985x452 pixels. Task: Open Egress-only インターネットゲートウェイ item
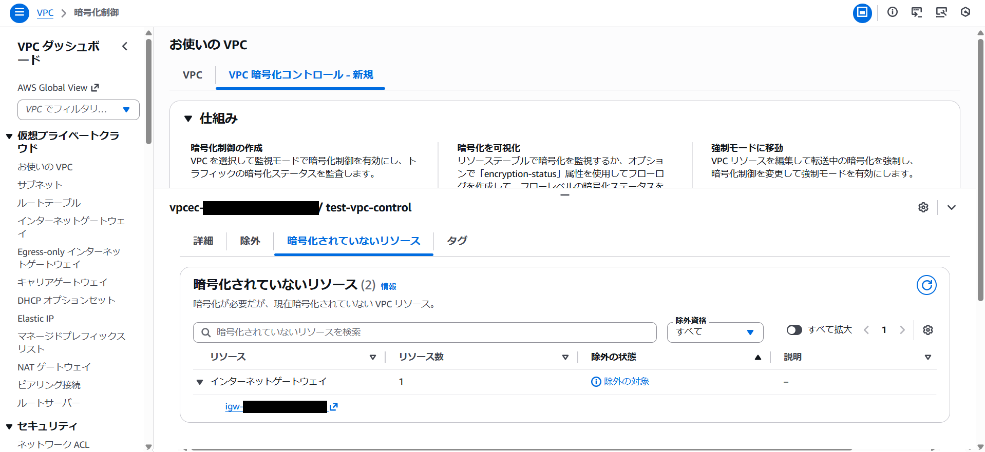pos(69,258)
